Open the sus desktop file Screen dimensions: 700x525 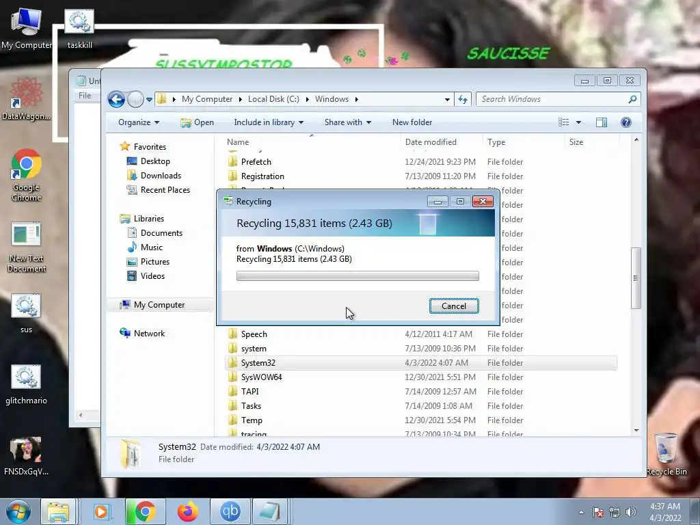26,313
